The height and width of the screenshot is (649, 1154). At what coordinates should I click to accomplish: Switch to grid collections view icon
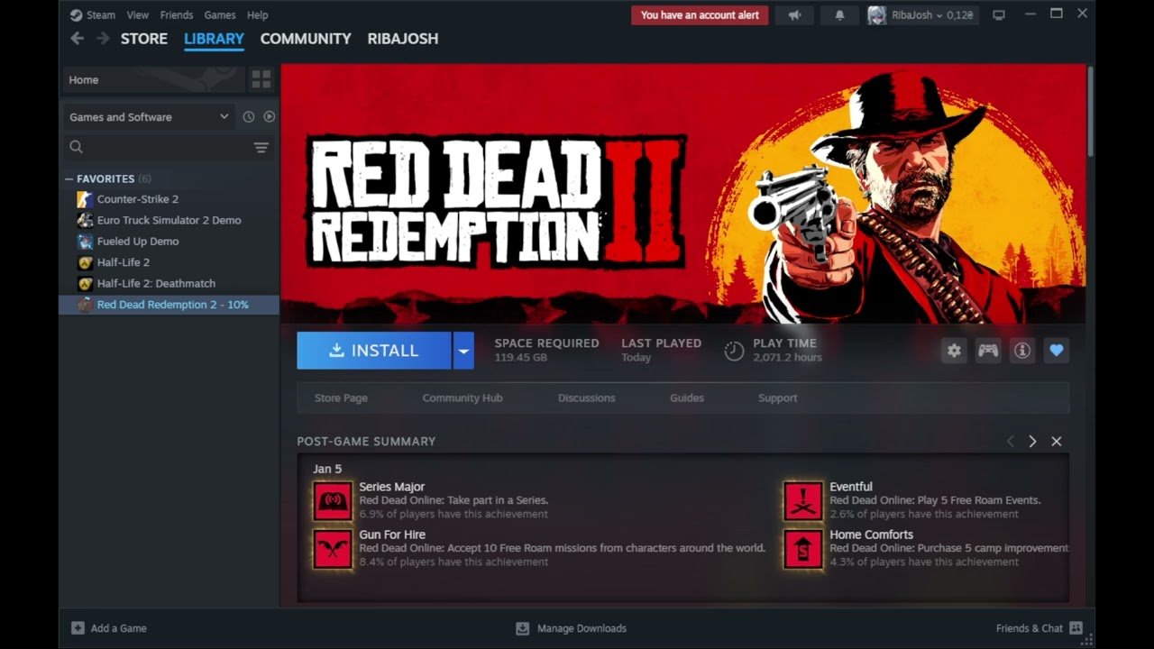261,79
